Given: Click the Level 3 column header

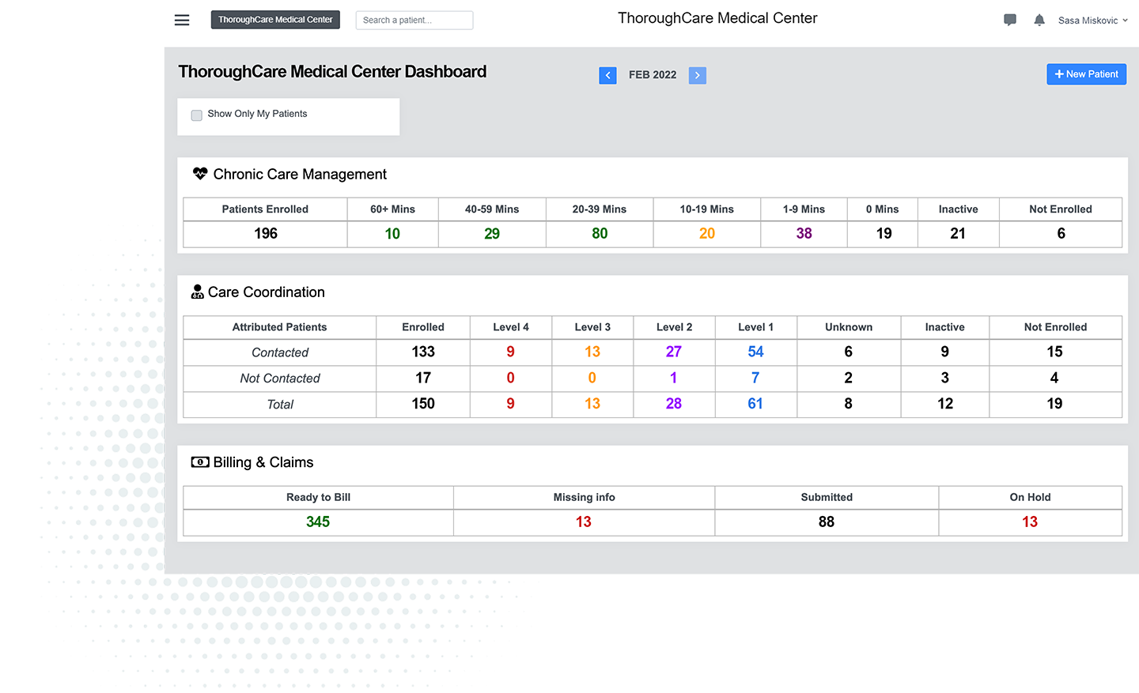Looking at the screenshot, I should [x=592, y=327].
